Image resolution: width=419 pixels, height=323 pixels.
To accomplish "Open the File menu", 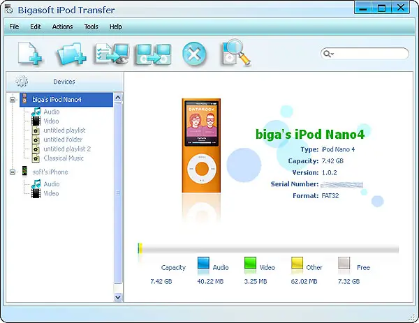I will pyautogui.click(x=14, y=27).
